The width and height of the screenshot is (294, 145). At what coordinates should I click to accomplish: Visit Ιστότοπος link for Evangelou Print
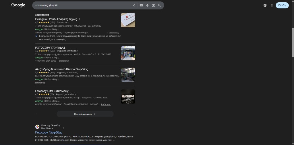click(x=114, y=33)
